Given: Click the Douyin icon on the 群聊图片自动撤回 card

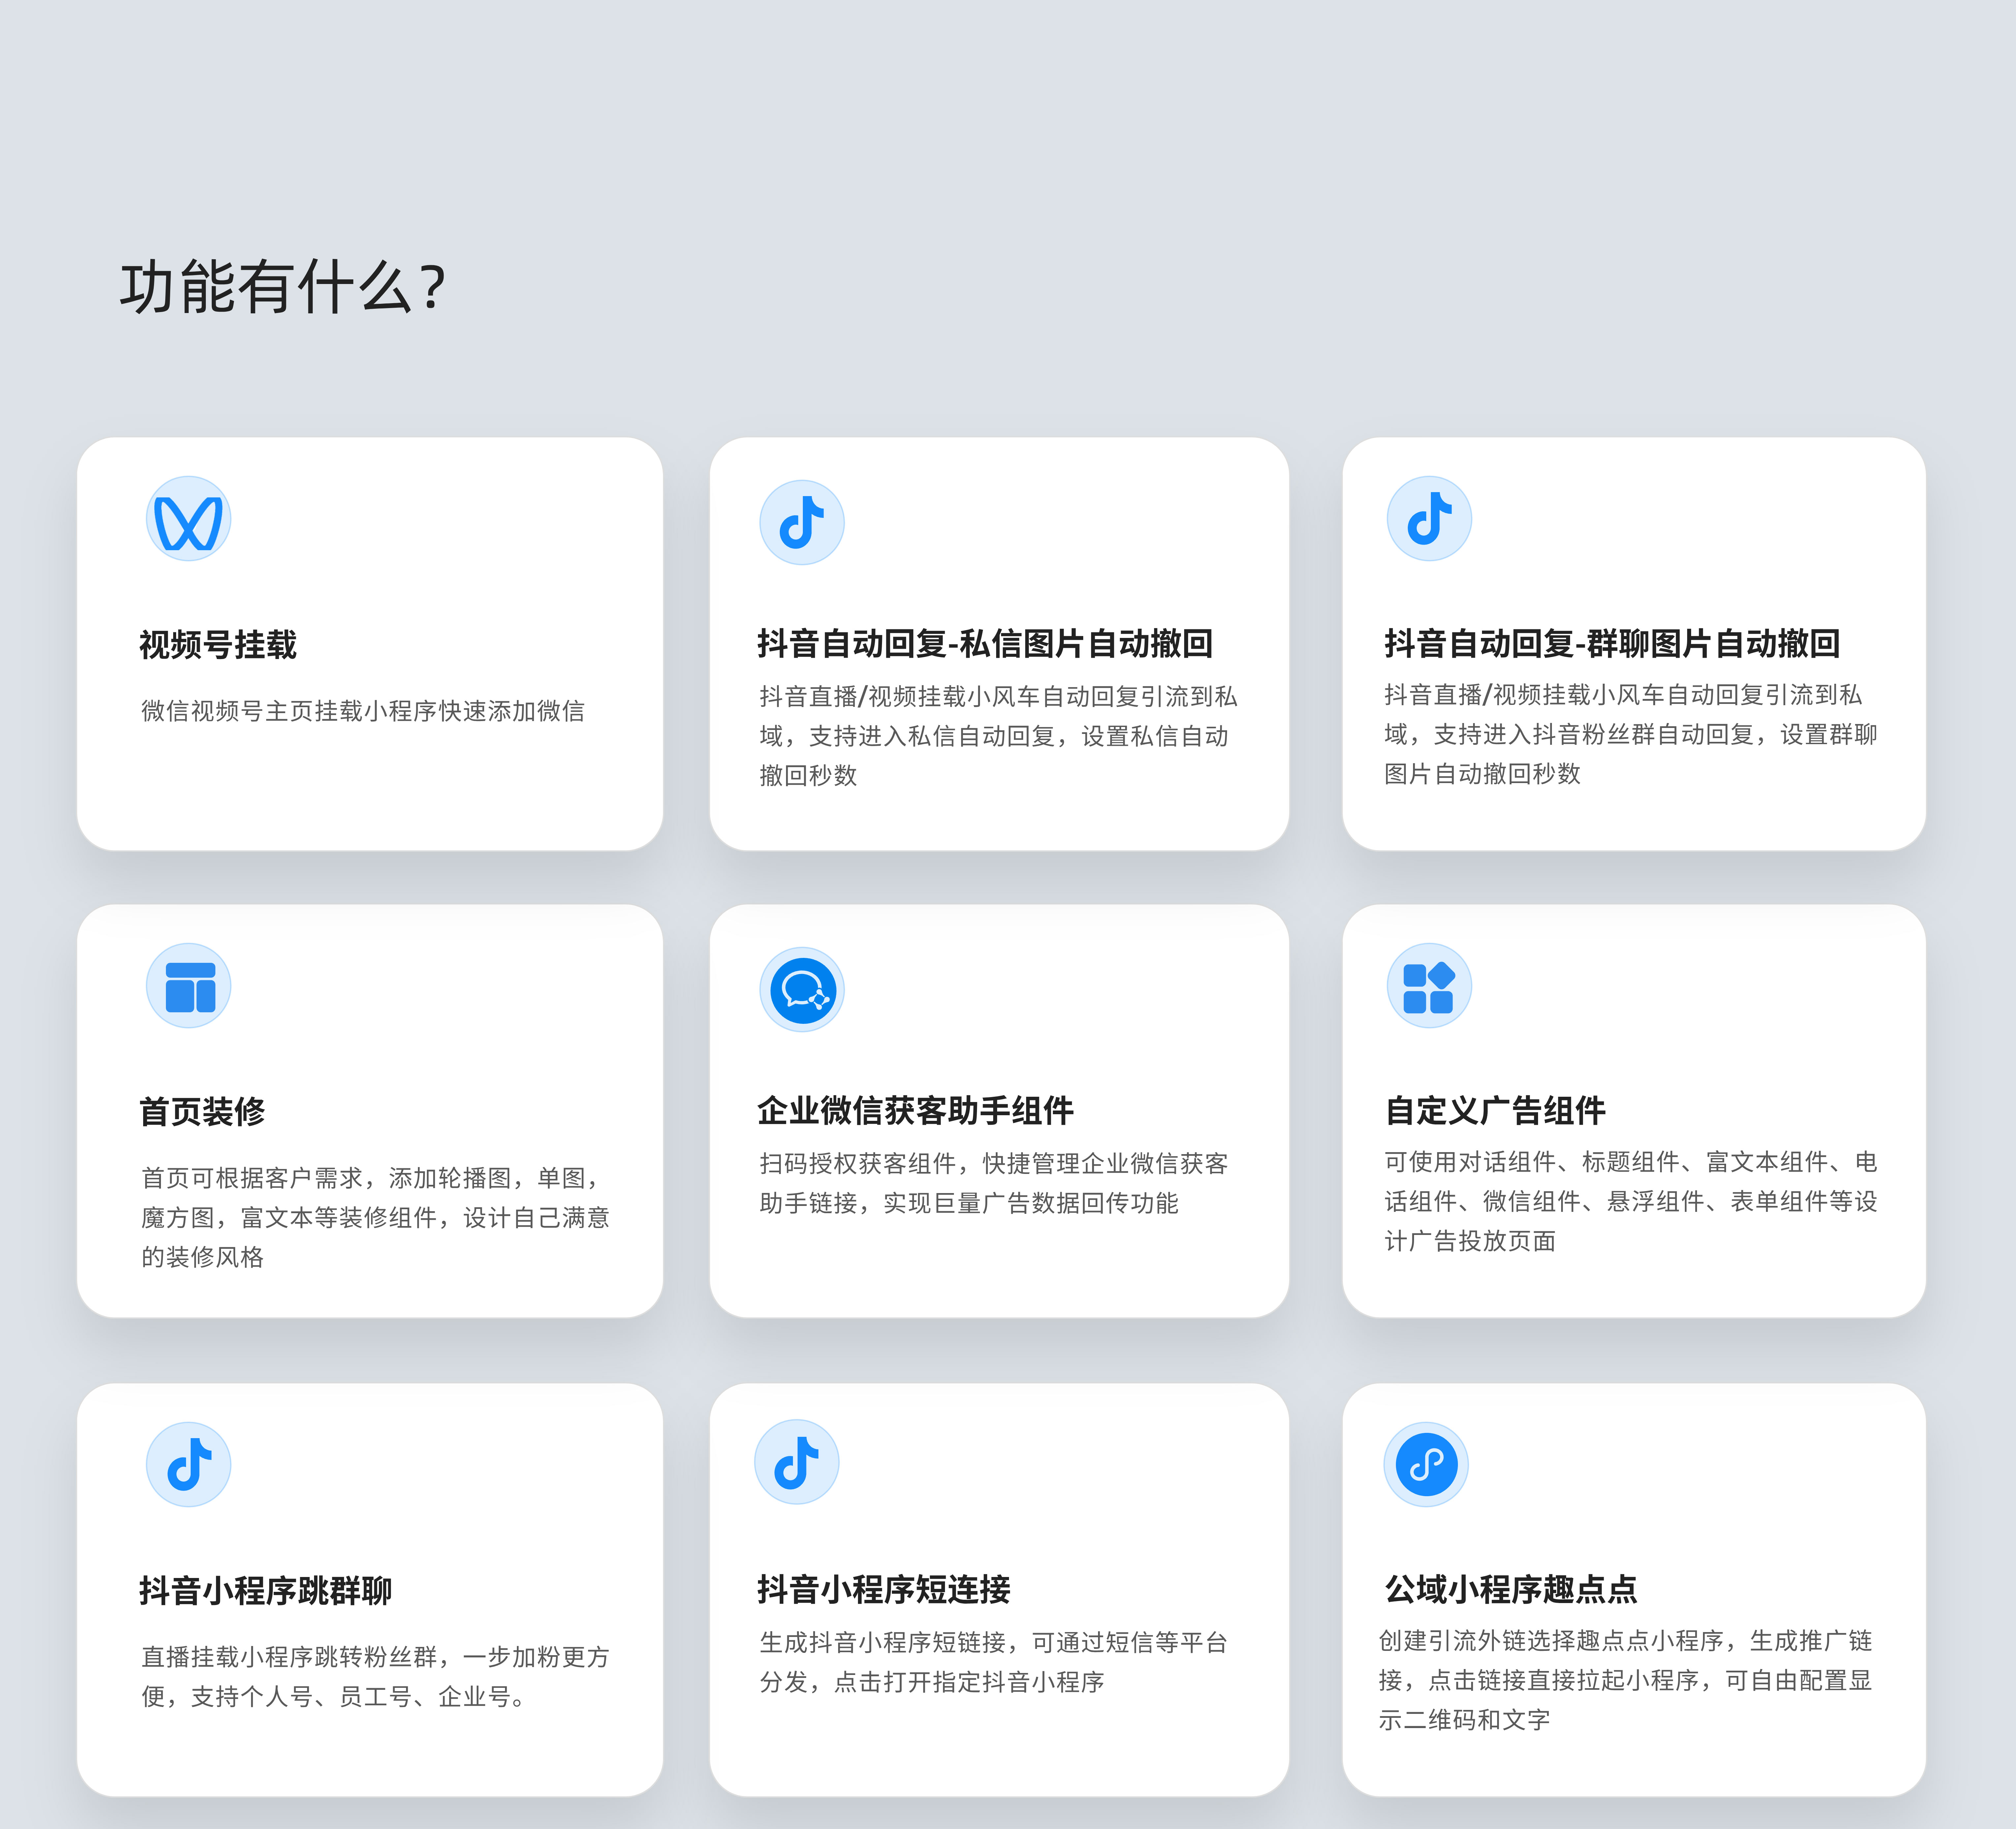Looking at the screenshot, I should click(1429, 518).
